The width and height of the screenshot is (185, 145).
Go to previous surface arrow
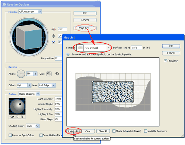129,48
